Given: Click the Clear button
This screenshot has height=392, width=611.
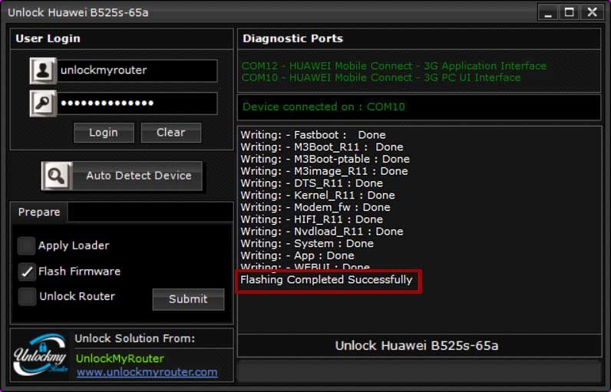Looking at the screenshot, I should pos(170,133).
